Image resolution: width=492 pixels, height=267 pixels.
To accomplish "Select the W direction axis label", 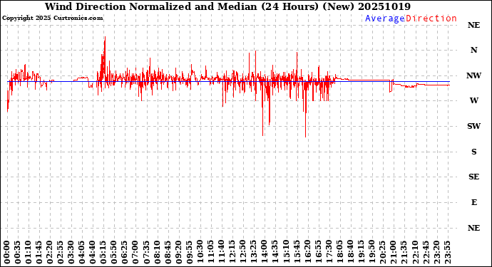I will [473, 100].
